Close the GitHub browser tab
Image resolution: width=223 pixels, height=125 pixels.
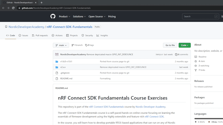click(x=36, y=3)
